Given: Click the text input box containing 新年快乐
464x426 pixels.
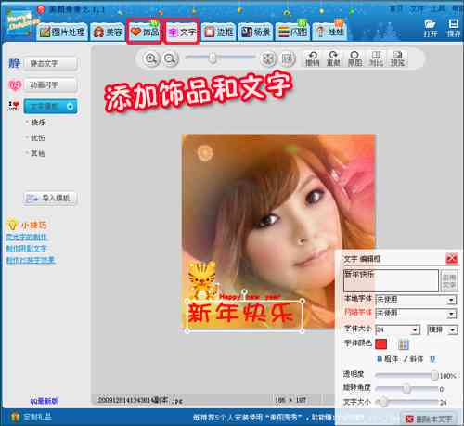Looking at the screenshot, I should pos(391,280).
